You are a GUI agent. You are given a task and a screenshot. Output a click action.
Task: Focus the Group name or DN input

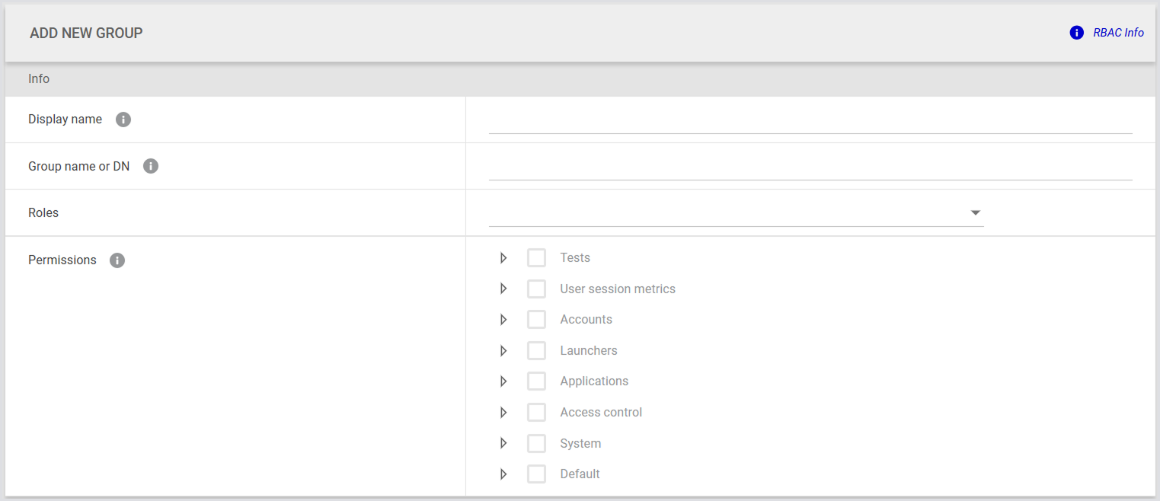[810, 168]
